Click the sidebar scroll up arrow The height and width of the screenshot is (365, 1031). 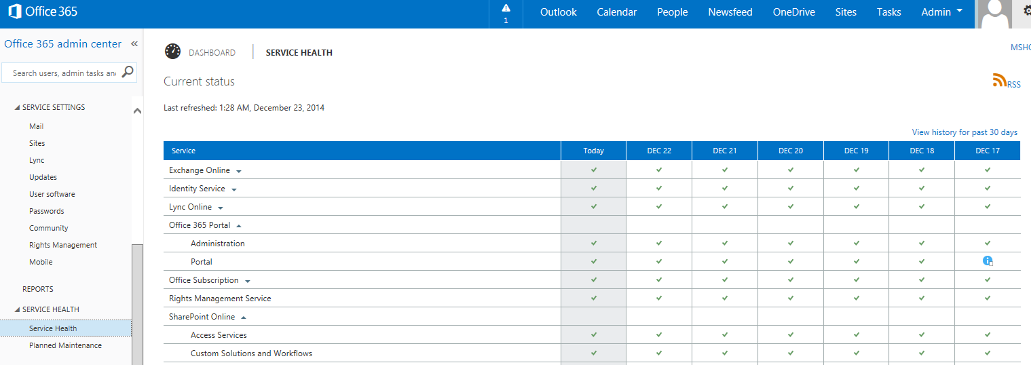click(x=137, y=111)
